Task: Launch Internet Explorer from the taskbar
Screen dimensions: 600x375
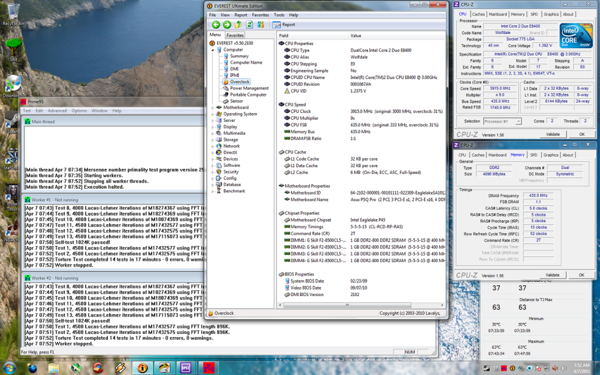Action: click(x=32, y=368)
